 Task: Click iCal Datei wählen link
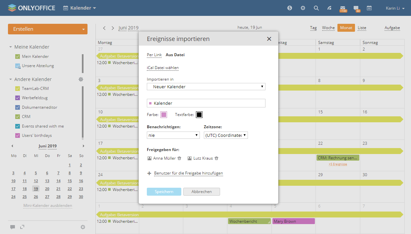pyautogui.click(x=163, y=68)
